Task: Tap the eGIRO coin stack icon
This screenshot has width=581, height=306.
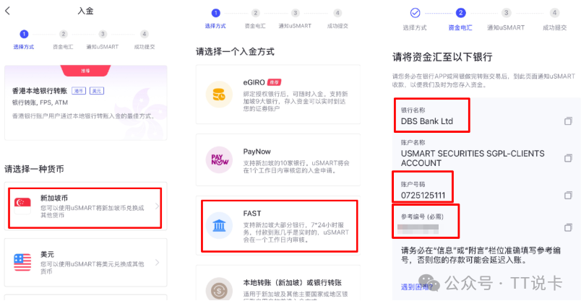Action: coord(219,95)
